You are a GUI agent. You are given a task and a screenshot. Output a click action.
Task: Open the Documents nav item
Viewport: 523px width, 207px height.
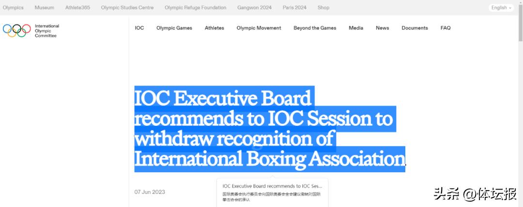415,28
